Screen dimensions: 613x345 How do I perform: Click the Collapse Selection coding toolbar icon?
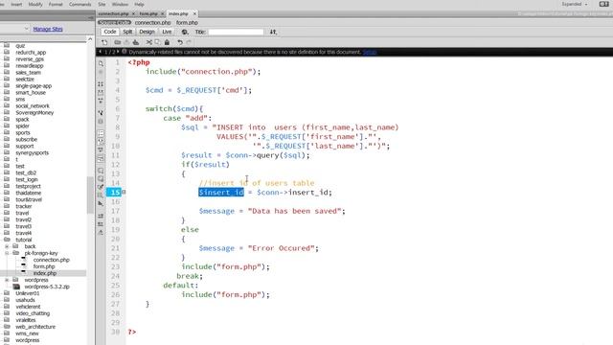(x=101, y=93)
